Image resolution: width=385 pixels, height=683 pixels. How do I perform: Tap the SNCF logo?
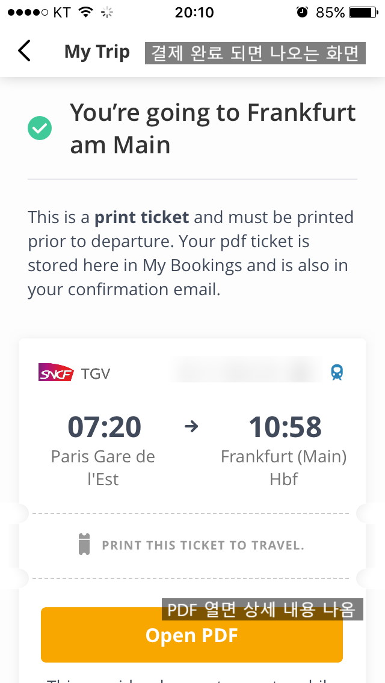(x=56, y=373)
